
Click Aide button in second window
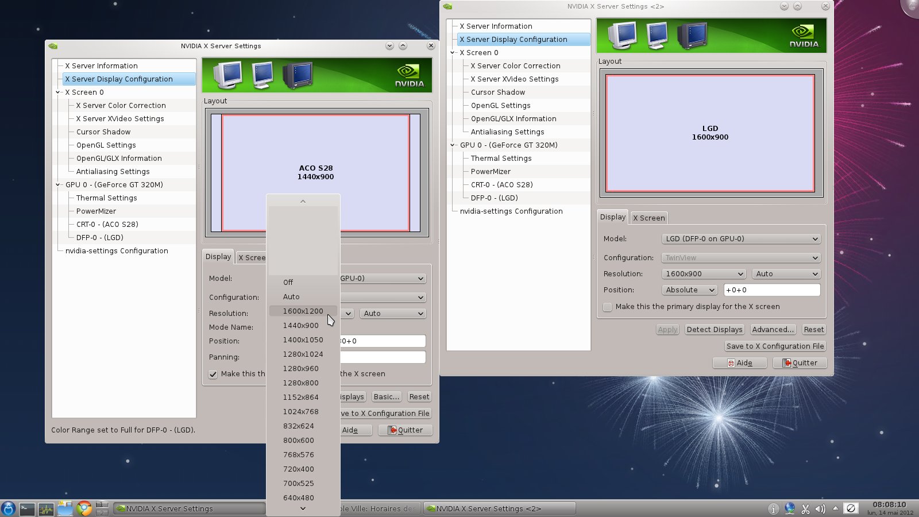click(740, 363)
